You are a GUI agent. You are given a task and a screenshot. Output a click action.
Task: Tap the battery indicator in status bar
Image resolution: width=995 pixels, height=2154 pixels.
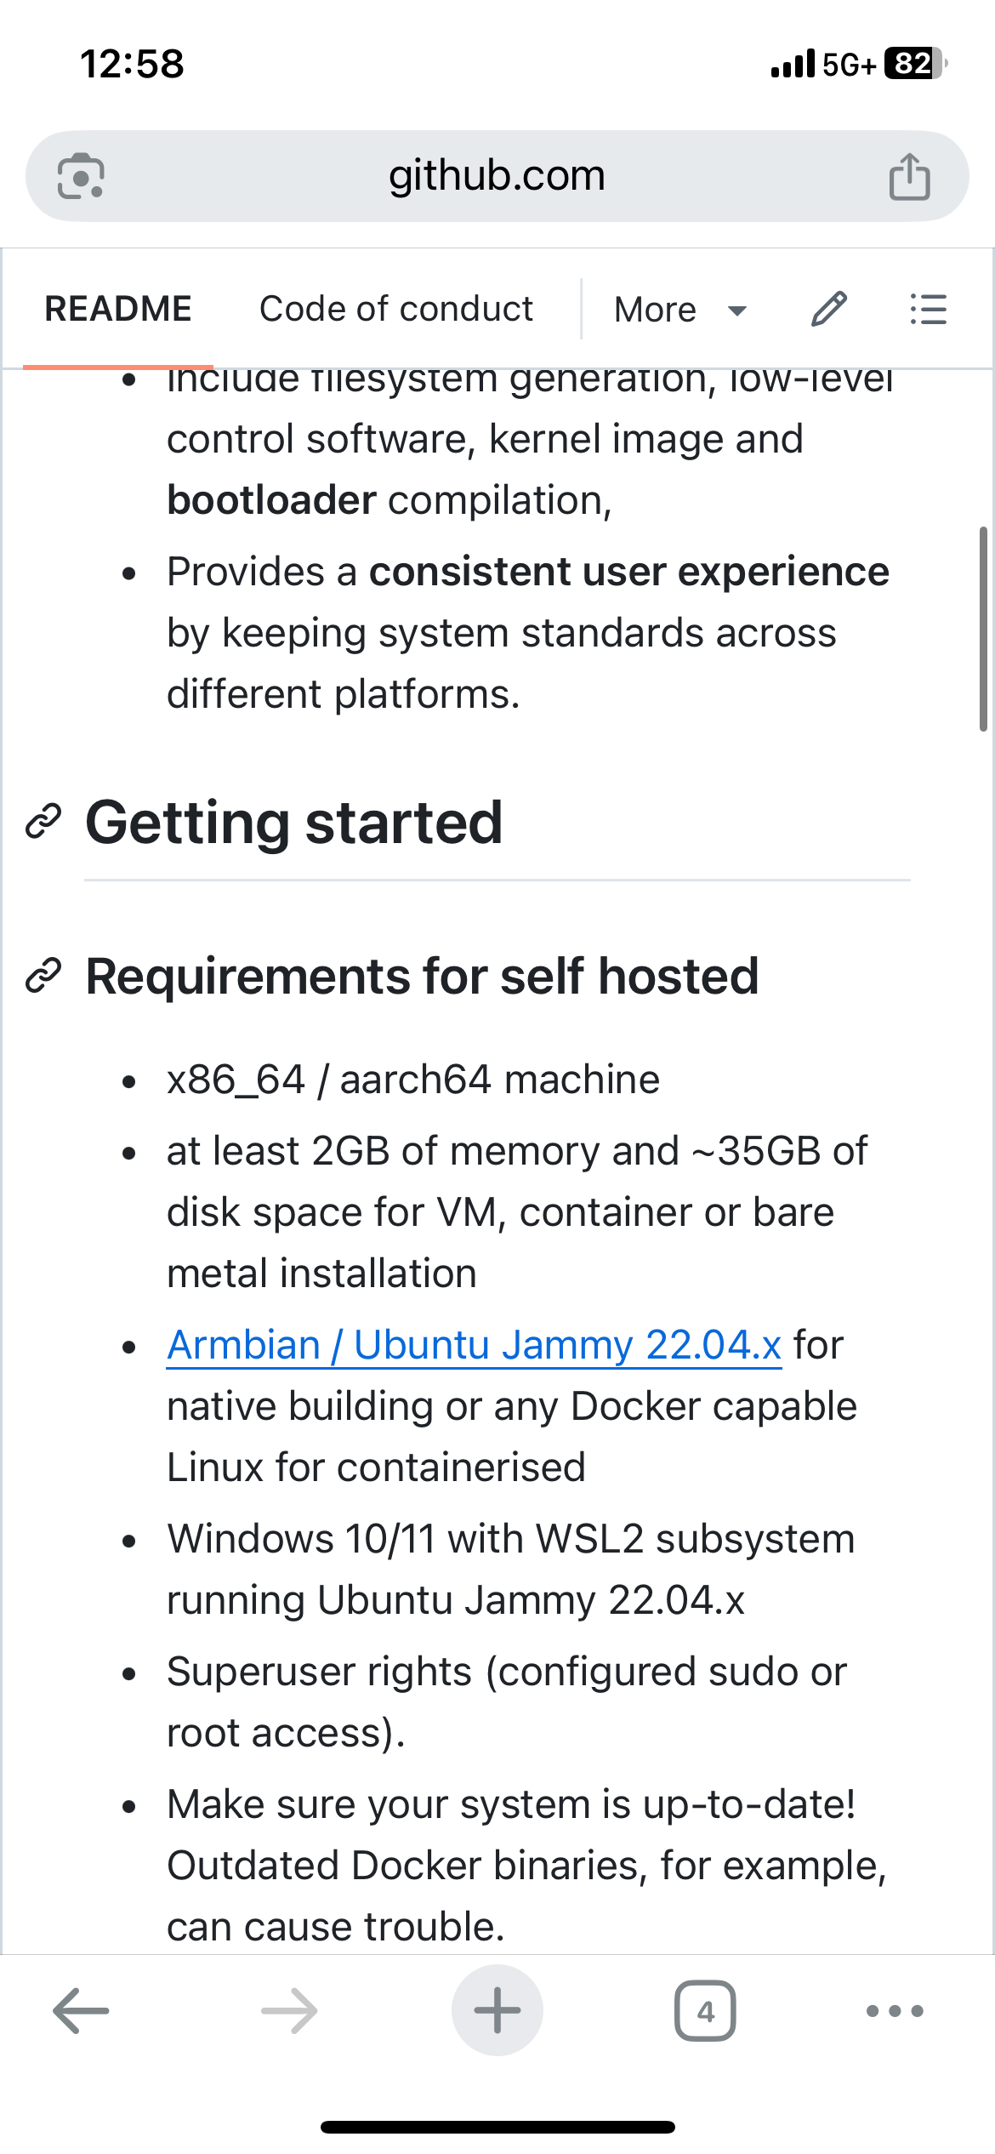click(x=916, y=64)
